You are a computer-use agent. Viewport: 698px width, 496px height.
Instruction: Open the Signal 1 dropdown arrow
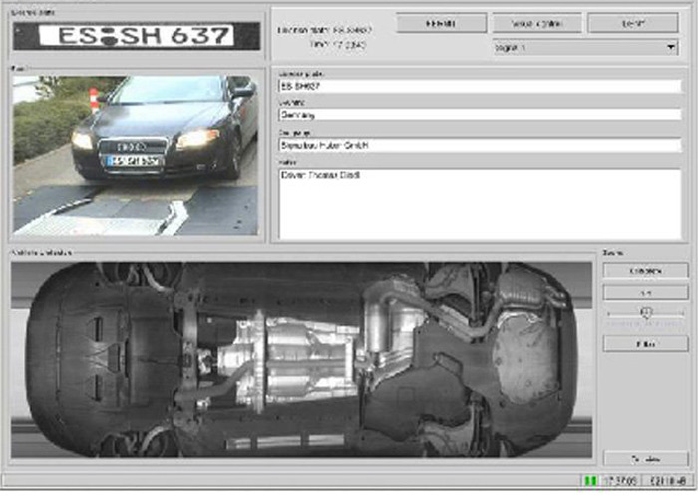[670, 46]
